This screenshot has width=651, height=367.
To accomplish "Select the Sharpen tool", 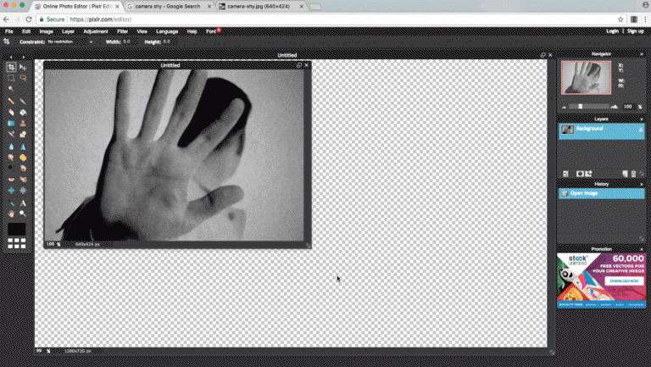I will click(23, 147).
